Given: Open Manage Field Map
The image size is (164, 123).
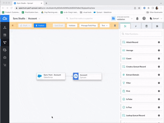Looking at the screenshot, I should pyautogui.click(x=89, y=25).
